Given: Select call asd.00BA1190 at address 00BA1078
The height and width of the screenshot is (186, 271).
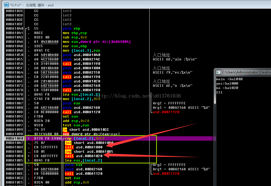Looking at the screenshot, I should click(x=81, y=90).
